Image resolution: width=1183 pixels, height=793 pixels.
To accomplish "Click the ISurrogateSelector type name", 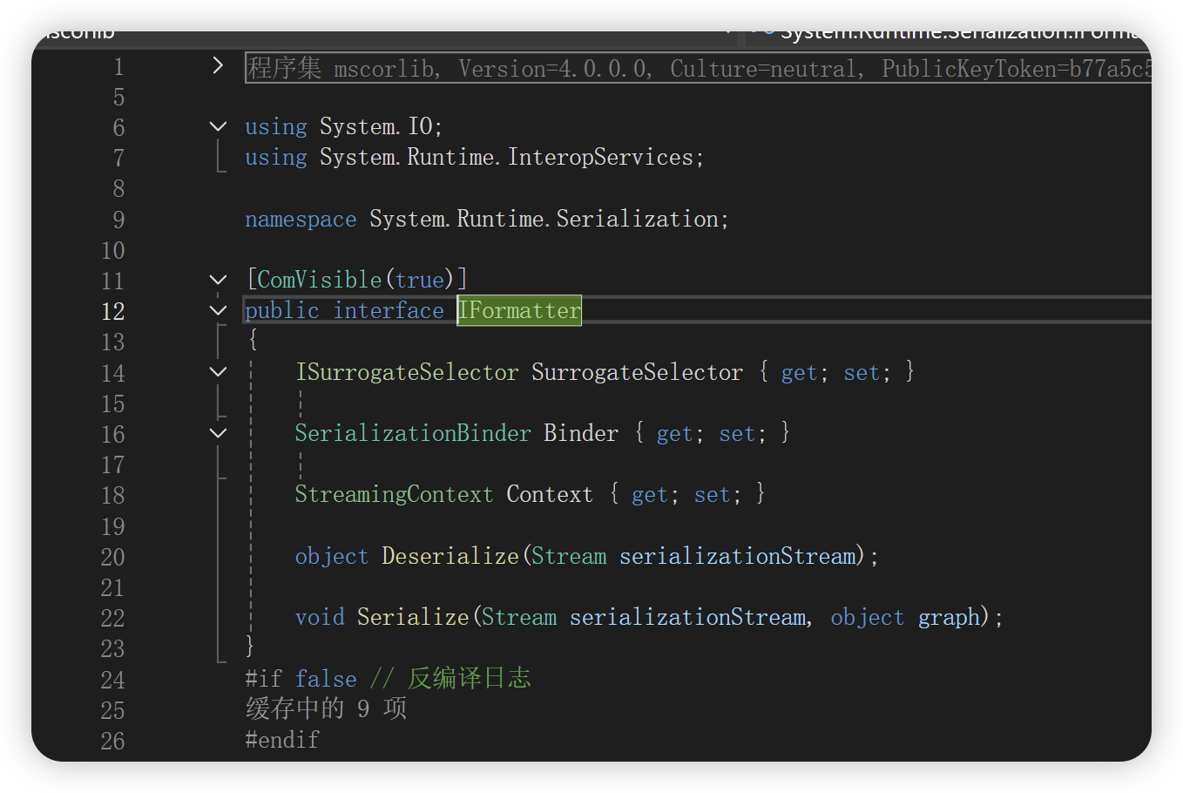I will click(407, 372).
